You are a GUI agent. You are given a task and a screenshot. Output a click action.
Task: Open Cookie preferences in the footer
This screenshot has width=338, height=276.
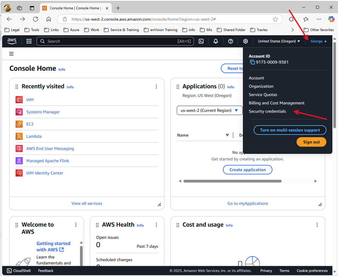pos(312,271)
